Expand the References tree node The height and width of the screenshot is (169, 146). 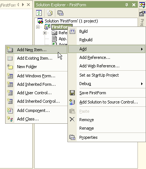(45, 33)
